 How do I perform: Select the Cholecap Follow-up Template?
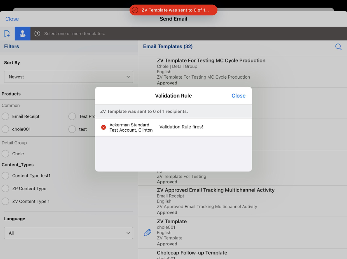192,253
